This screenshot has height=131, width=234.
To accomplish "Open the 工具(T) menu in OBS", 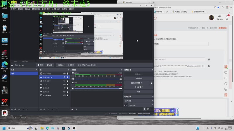I will [64, 9].
